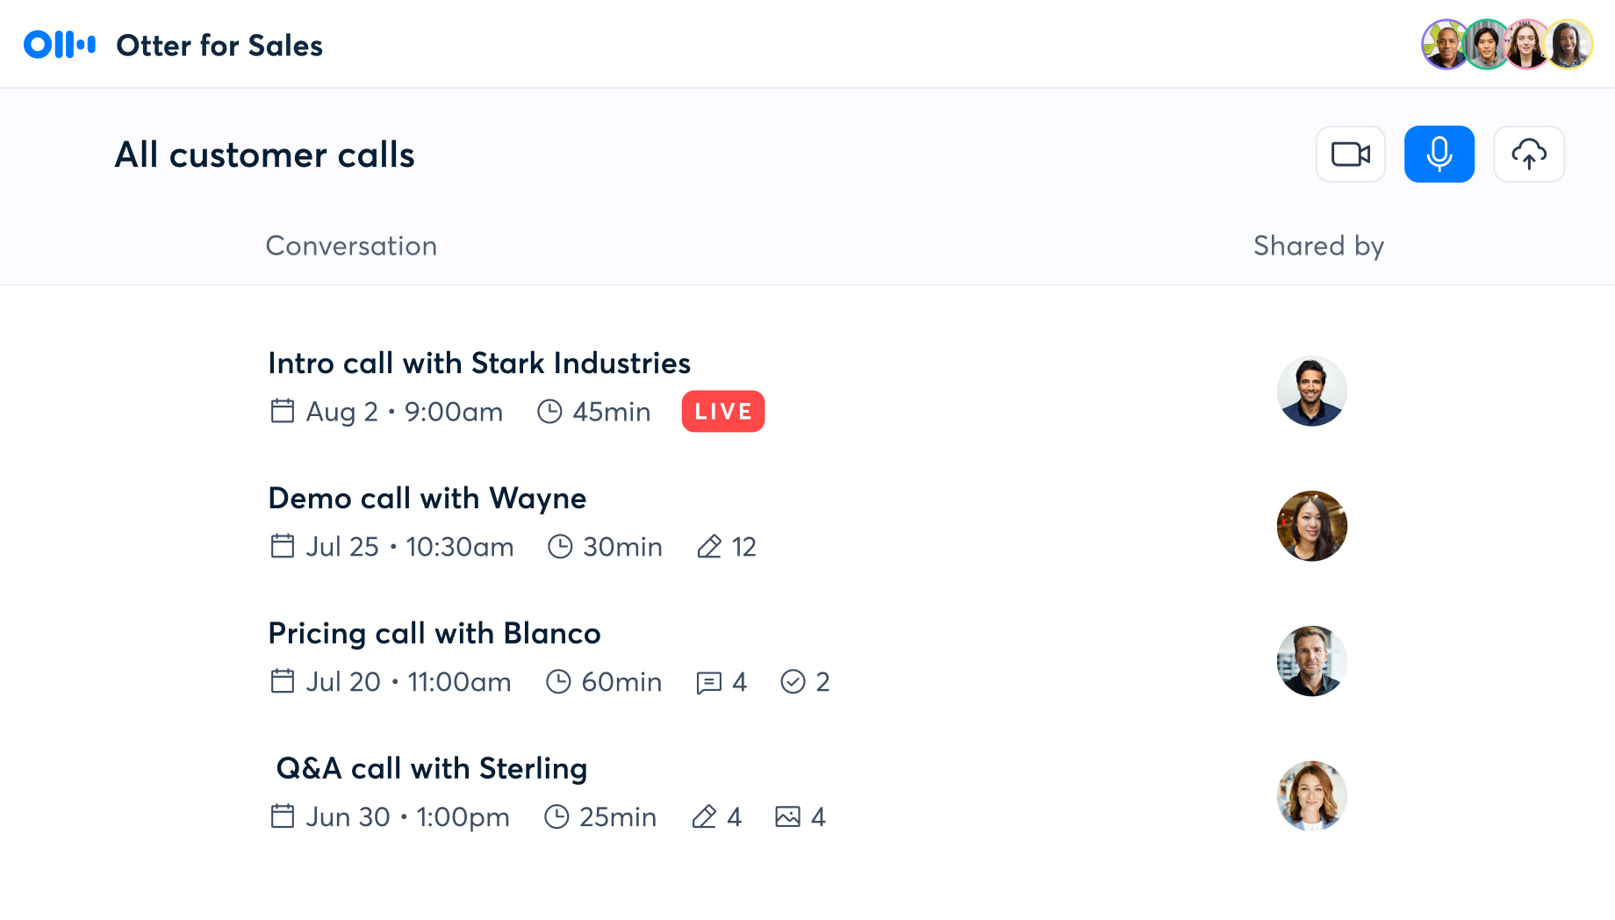Viewport: 1615px width, 920px height.
Task: Start recording with the blue microphone button
Action: [1439, 155]
